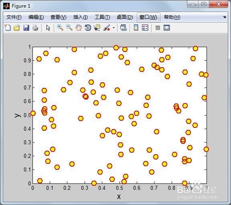This screenshot has width=231, height=205.
Task: Open file using the folder icon
Action: [17, 28]
